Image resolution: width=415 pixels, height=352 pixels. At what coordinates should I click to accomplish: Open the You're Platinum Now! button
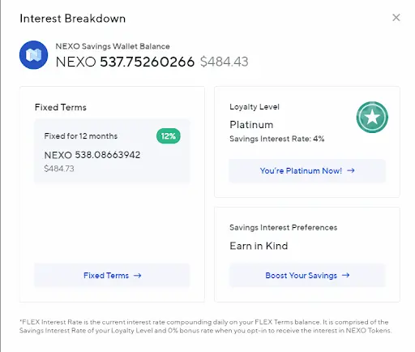pos(307,170)
